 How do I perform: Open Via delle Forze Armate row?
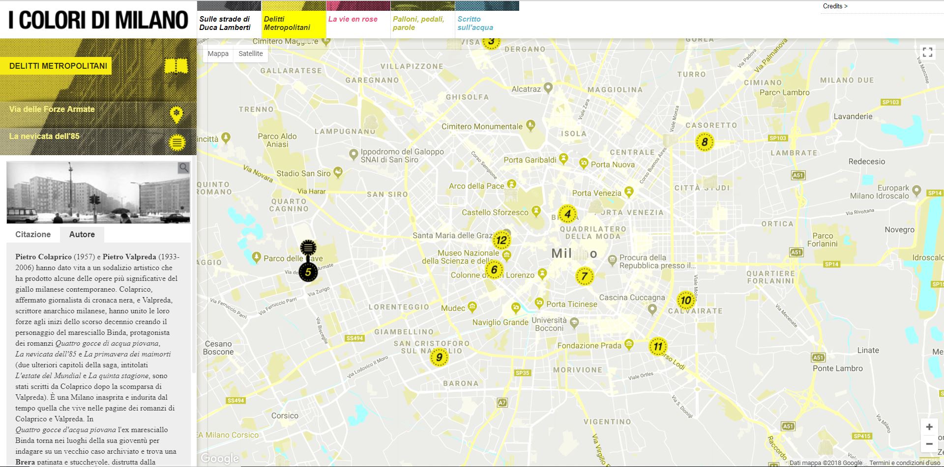point(98,115)
